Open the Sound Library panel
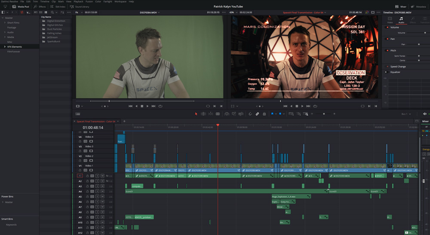This screenshot has height=235, width=430. (x=80, y=7)
